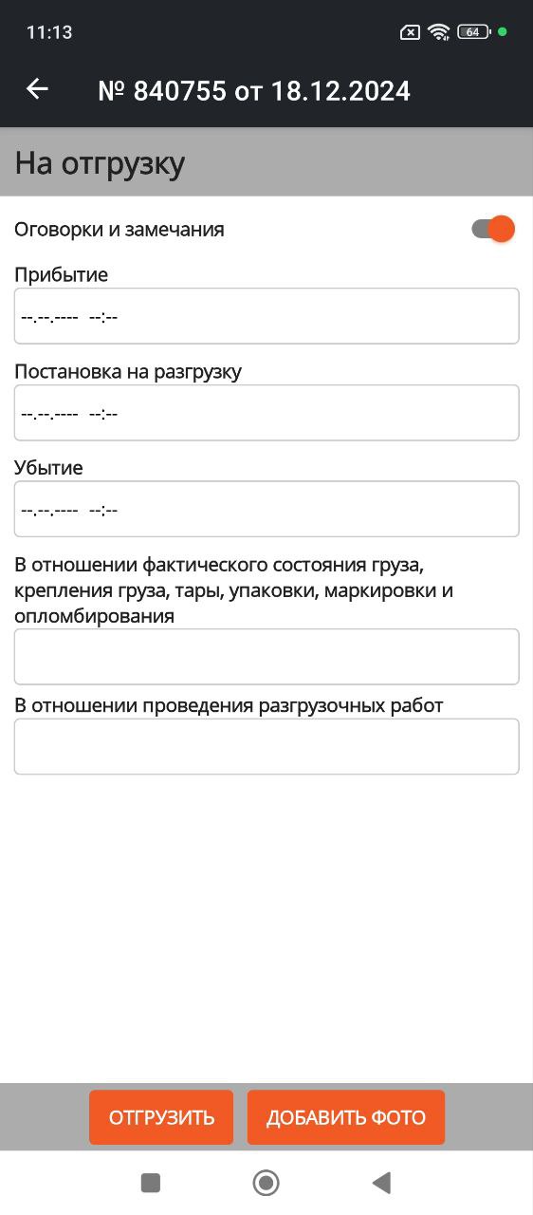Tap the Убытие field label
533x1215 pixels.
coord(48,468)
